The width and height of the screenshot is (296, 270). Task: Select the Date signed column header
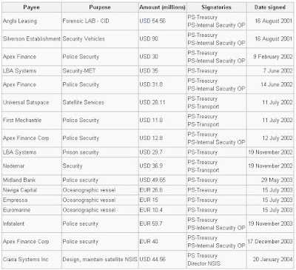coord(270,7)
